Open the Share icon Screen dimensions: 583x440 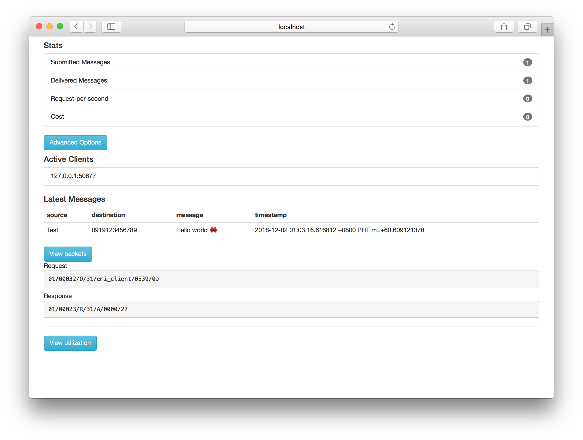[504, 27]
